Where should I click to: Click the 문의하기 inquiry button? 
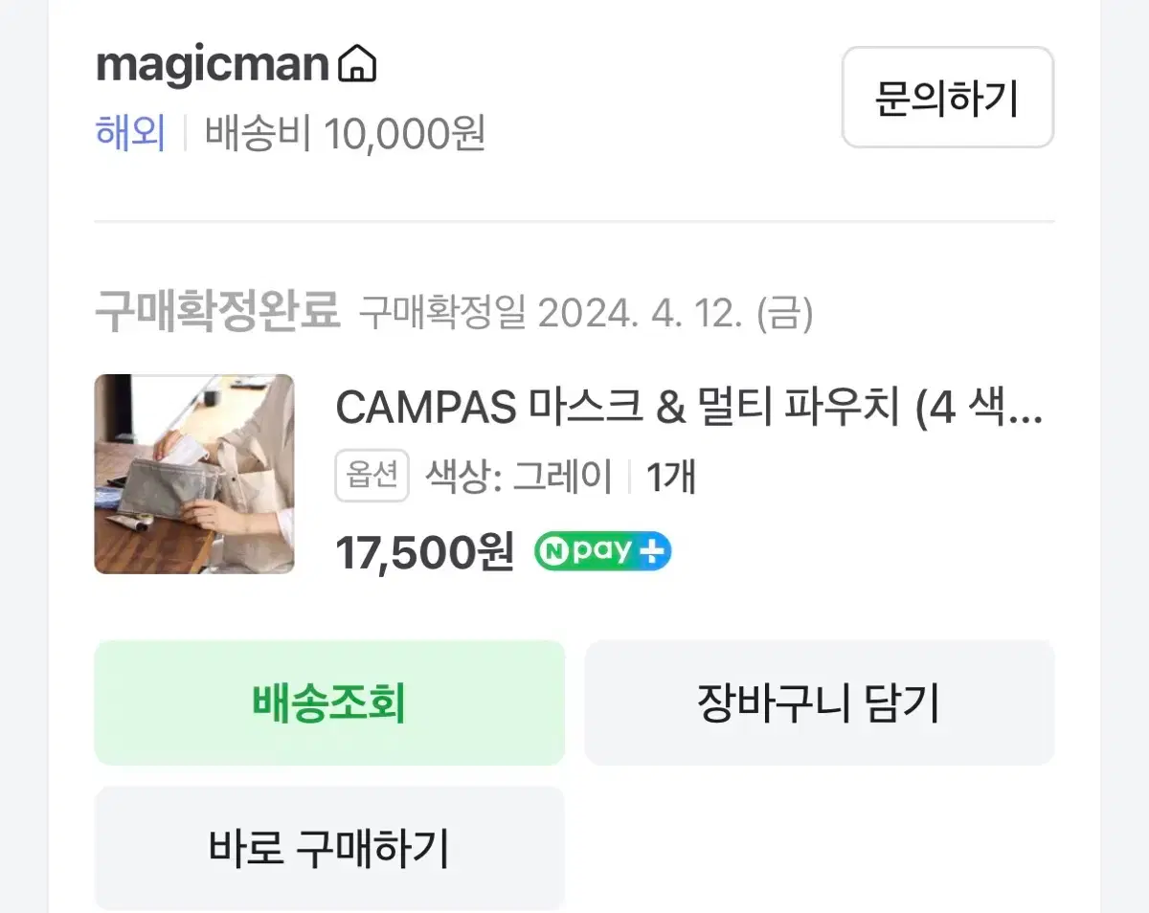pyautogui.click(x=947, y=98)
